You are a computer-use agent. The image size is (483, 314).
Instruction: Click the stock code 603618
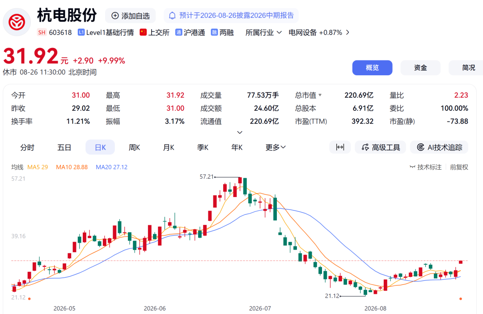pyautogui.click(x=60, y=32)
